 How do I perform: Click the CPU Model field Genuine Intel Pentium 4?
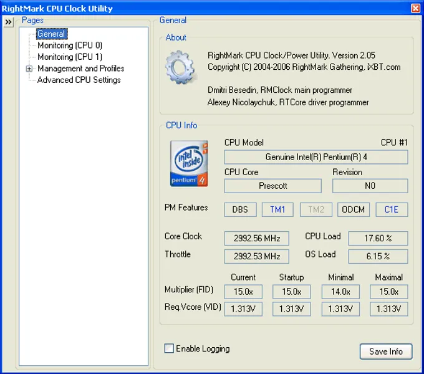[x=316, y=157]
